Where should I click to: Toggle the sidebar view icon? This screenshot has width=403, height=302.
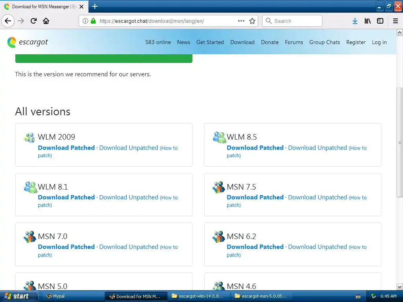coord(380,21)
